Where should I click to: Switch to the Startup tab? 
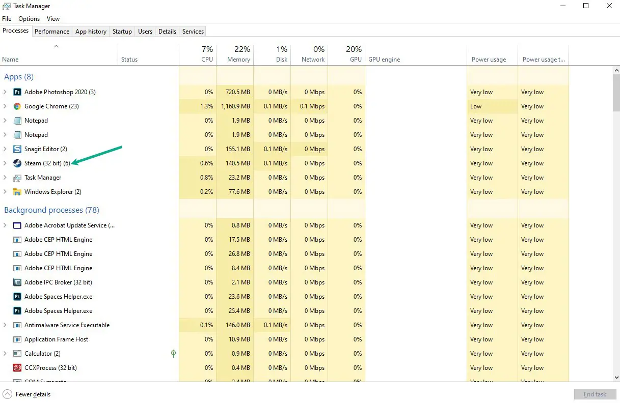(122, 32)
